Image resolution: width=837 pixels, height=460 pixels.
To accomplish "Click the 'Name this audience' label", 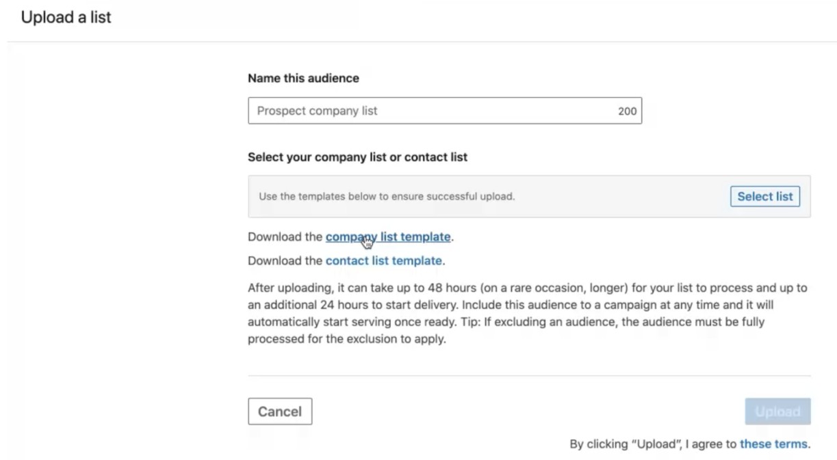I will pyautogui.click(x=303, y=78).
